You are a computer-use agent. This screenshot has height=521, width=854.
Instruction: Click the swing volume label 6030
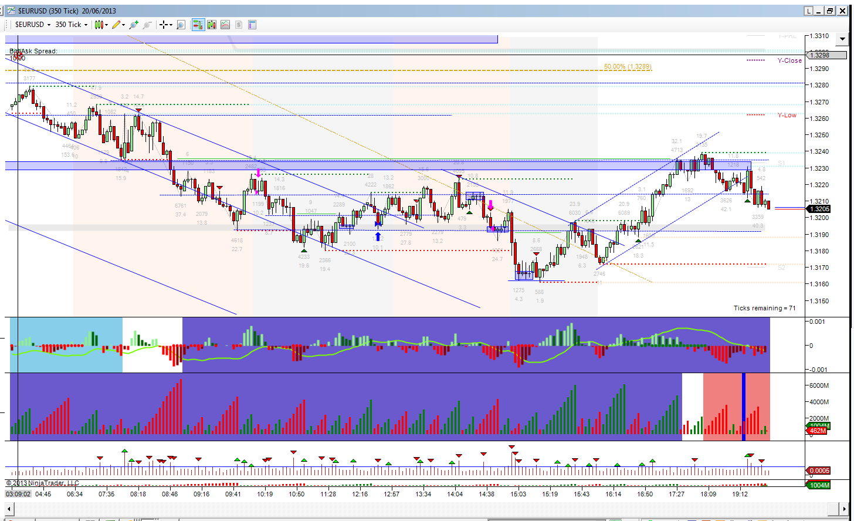point(575,213)
